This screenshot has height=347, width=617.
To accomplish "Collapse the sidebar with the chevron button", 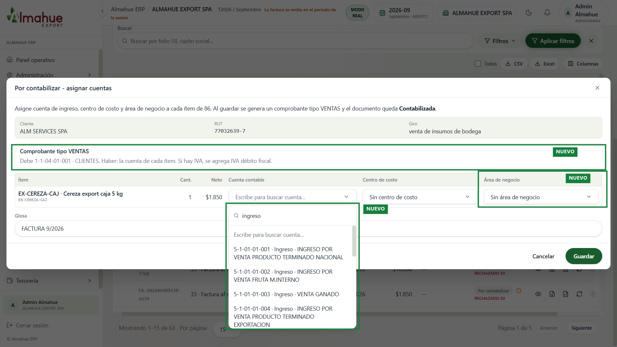I will (102, 11).
